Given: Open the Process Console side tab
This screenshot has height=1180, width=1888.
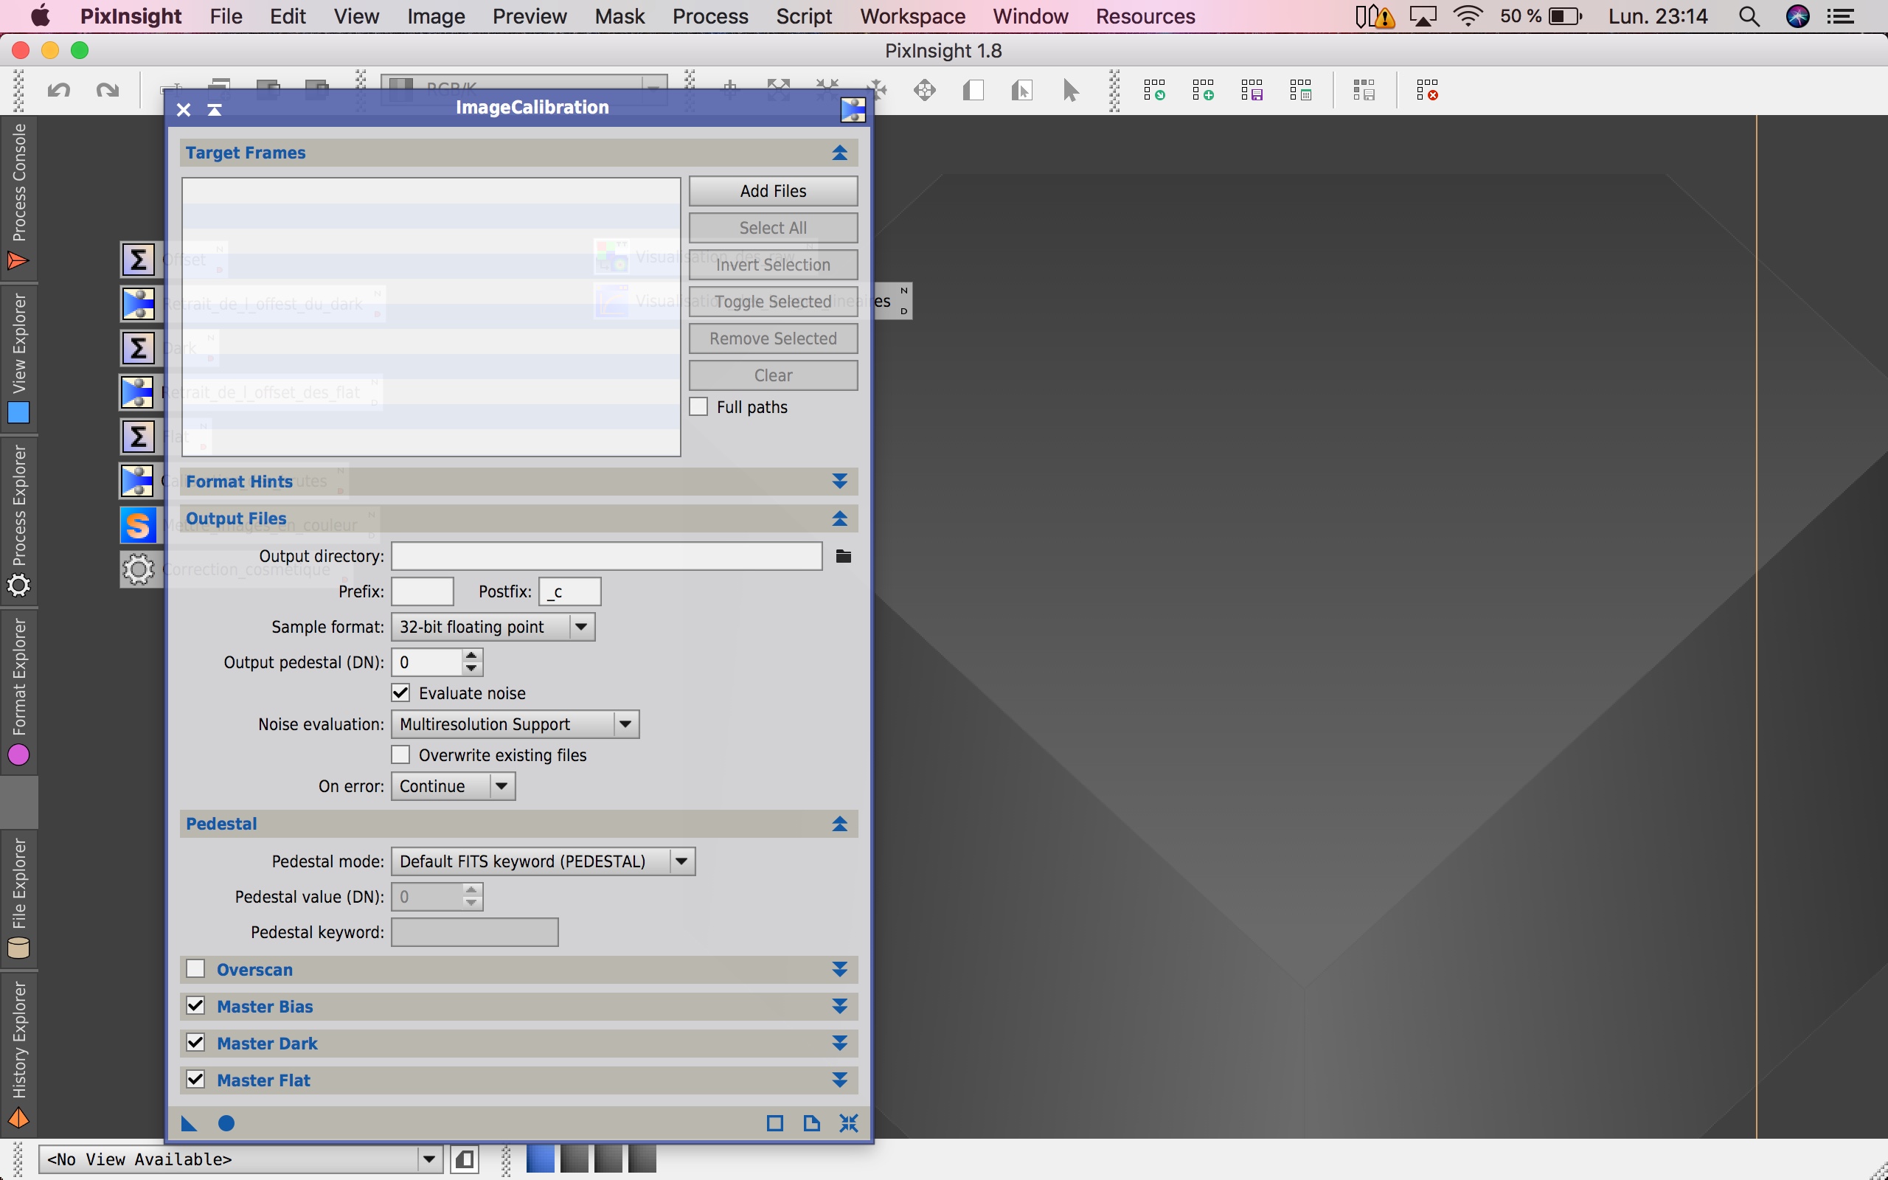Looking at the screenshot, I should (x=18, y=195).
